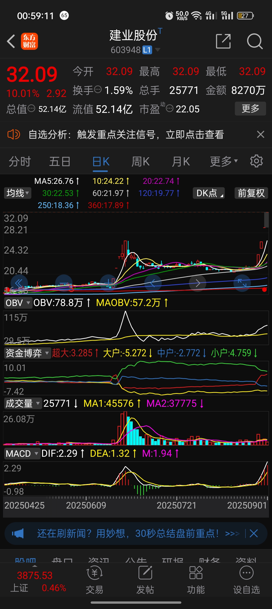Open 发帖 post icon
This screenshot has width=272, height=609.
145,580
